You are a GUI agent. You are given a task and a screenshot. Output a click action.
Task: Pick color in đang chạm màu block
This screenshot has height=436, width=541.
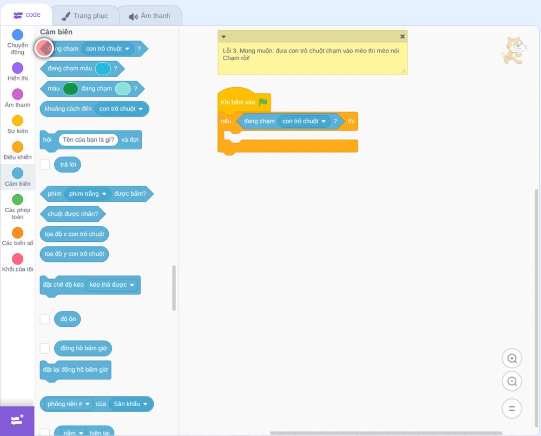click(103, 69)
